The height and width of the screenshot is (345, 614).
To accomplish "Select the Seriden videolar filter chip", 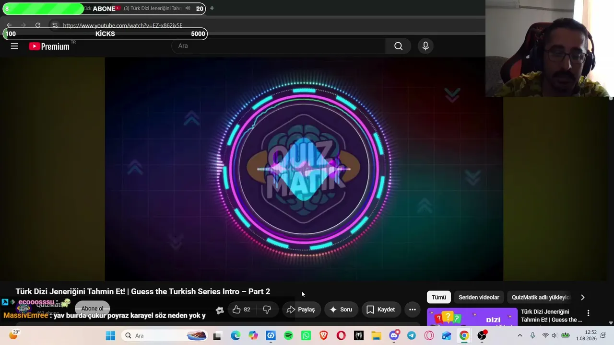I will click(x=479, y=297).
